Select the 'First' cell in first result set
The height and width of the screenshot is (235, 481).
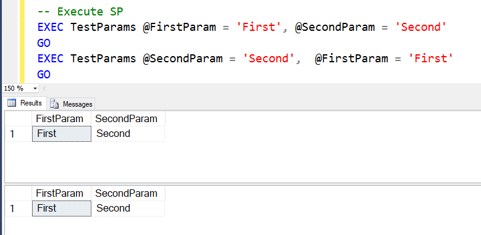[62, 134]
